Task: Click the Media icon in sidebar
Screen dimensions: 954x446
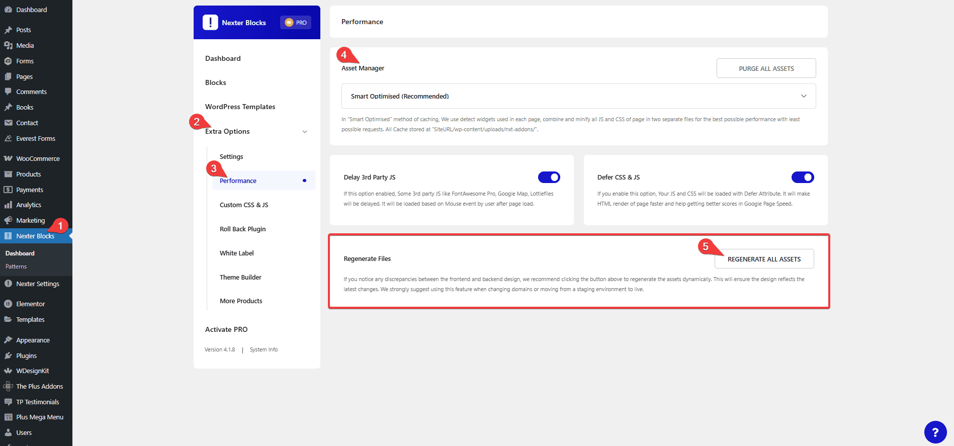Action: click(8, 46)
